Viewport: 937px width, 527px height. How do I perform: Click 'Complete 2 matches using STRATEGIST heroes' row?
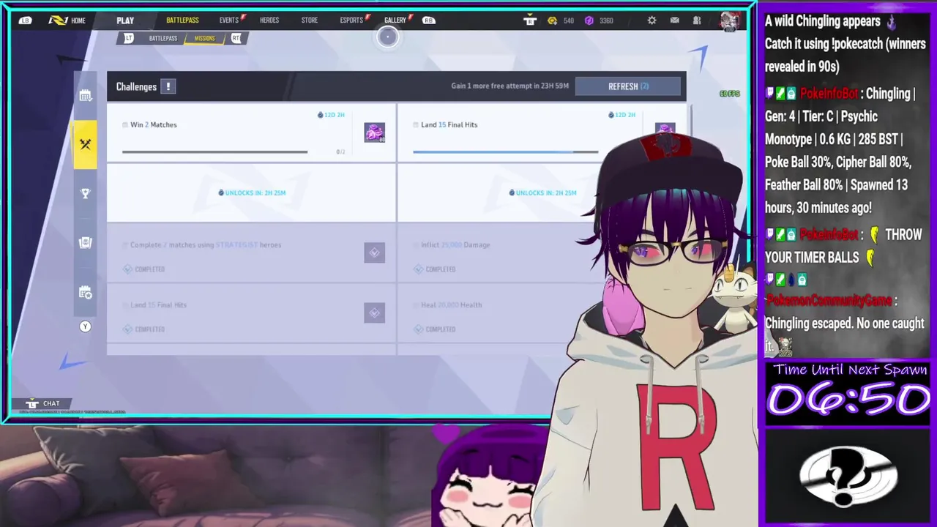[x=251, y=253]
